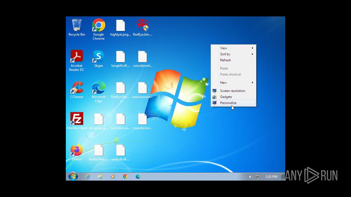Select the suchdiscuss... file icon
The image size is (351, 197).
(x=120, y=121)
